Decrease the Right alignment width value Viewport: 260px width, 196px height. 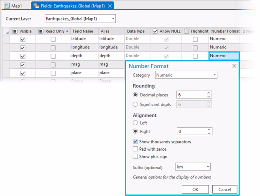click(209, 133)
